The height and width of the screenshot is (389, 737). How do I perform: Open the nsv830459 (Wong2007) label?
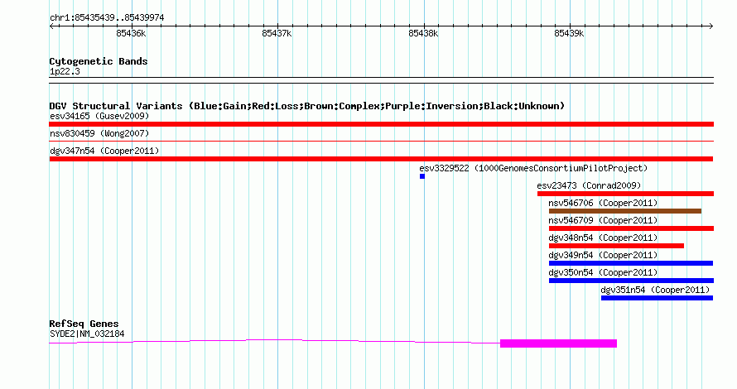pos(99,133)
